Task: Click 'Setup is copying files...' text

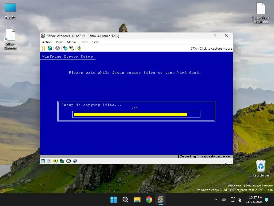Action: coord(92,105)
